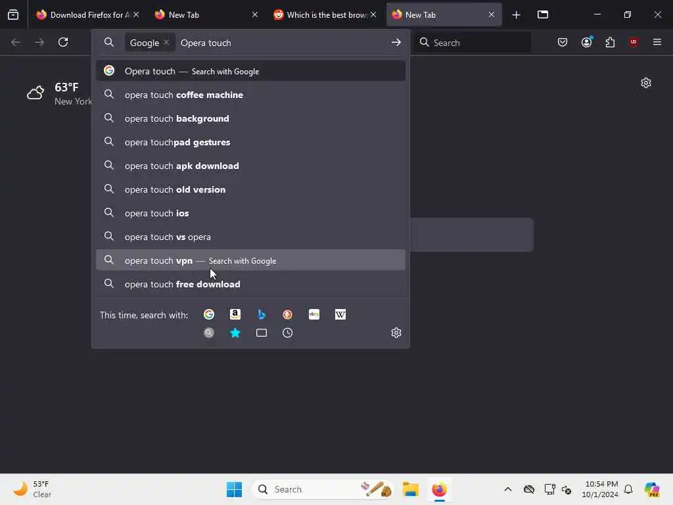Switch to Which is the best browser tab
The height and width of the screenshot is (505, 673).
point(325,15)
